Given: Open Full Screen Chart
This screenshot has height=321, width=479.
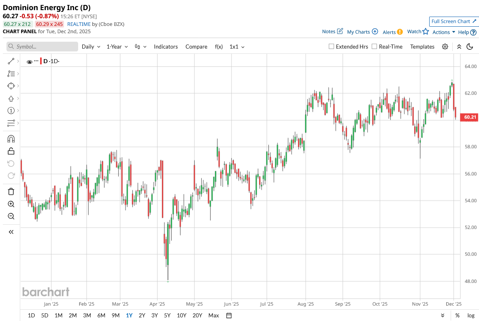Looking at the screenshot, I should (x=453, y=21).
